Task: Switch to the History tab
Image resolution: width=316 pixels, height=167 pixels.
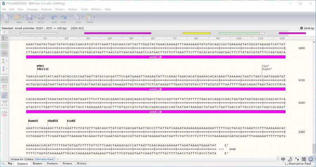Action: (x=81, y=163)
